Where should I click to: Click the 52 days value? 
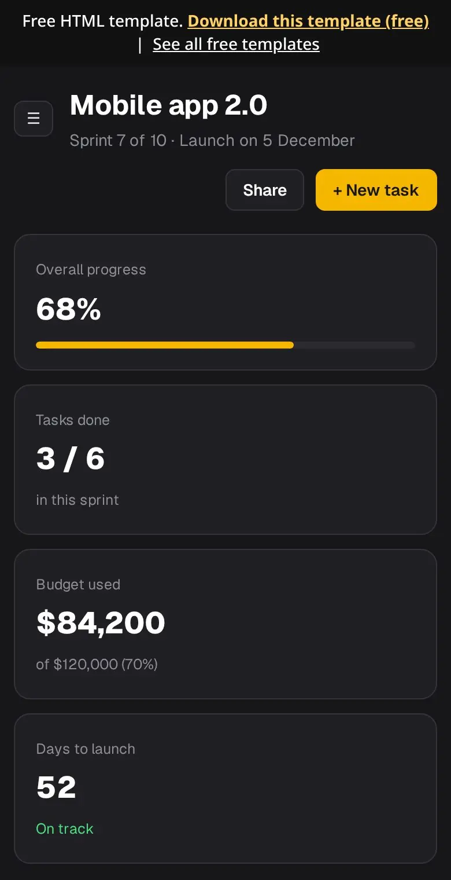[x=56, y=787]
